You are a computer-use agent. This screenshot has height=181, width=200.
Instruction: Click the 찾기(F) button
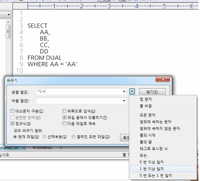tap(152, 92)
